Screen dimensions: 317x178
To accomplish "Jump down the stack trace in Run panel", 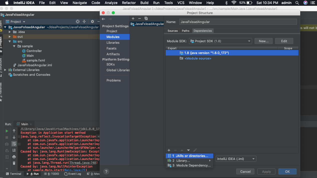I will coord(14,137).
